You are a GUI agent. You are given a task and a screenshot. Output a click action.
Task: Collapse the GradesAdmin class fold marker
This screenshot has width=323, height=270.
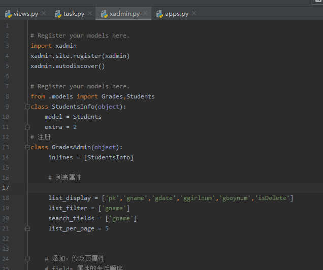tap(27, 147)
